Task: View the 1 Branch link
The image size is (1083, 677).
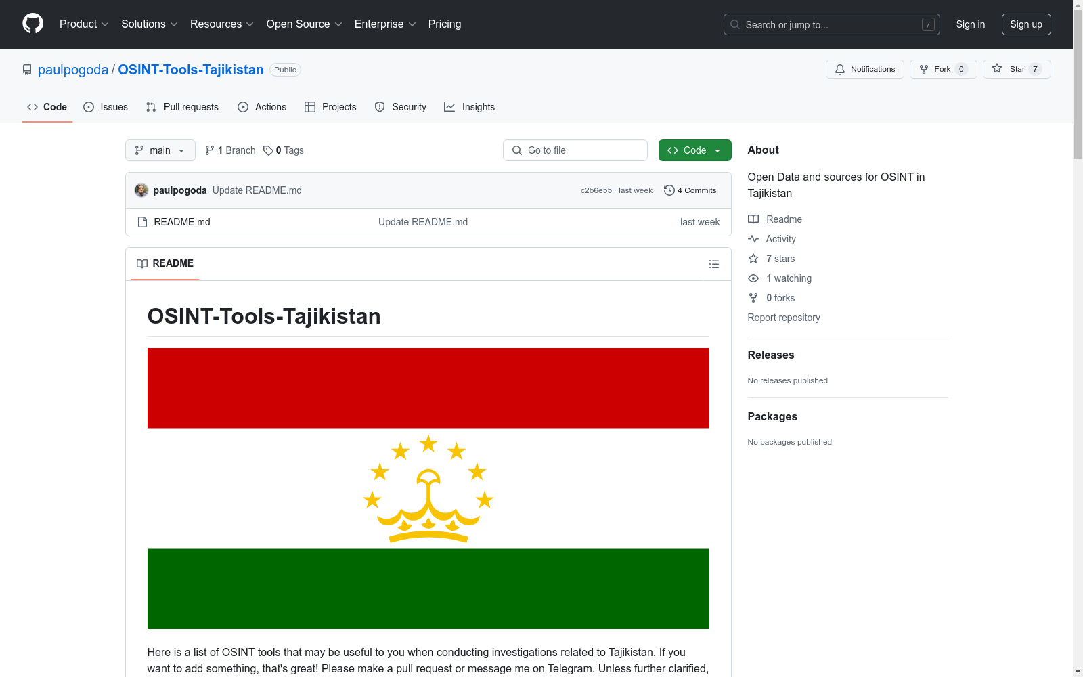Action: tap(230, 150)
